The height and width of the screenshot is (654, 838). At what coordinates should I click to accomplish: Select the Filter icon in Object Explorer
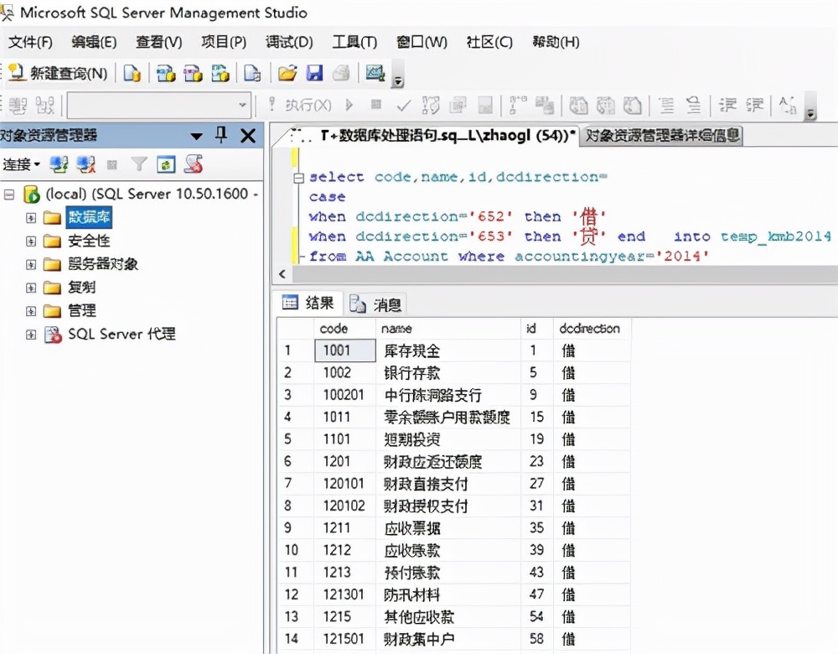pyautogui.click(x=138, y=164)
